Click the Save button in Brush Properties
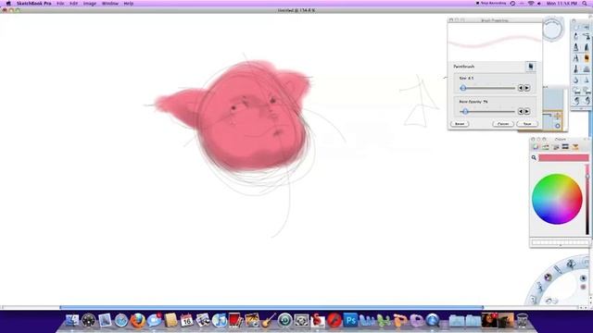The image size is (593, 333). click(x=527, y=124)
